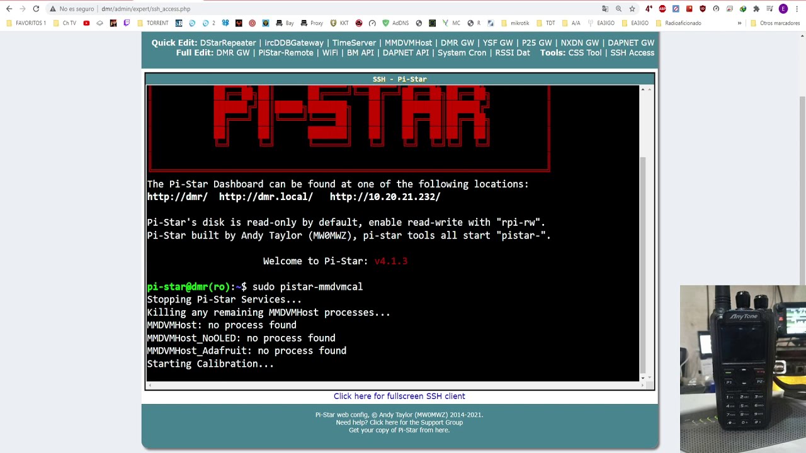Open the purple 'E' profile avatar

783,9
